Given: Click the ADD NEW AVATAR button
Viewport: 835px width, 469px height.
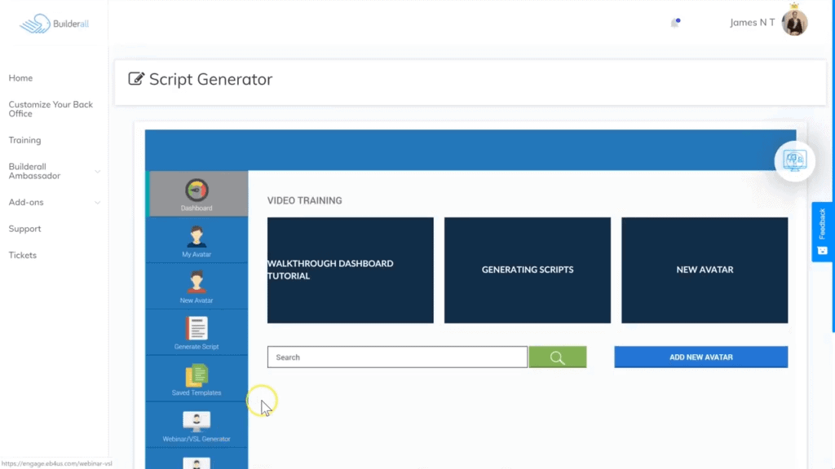Looking at the screenshot, I should pos(700,357).
